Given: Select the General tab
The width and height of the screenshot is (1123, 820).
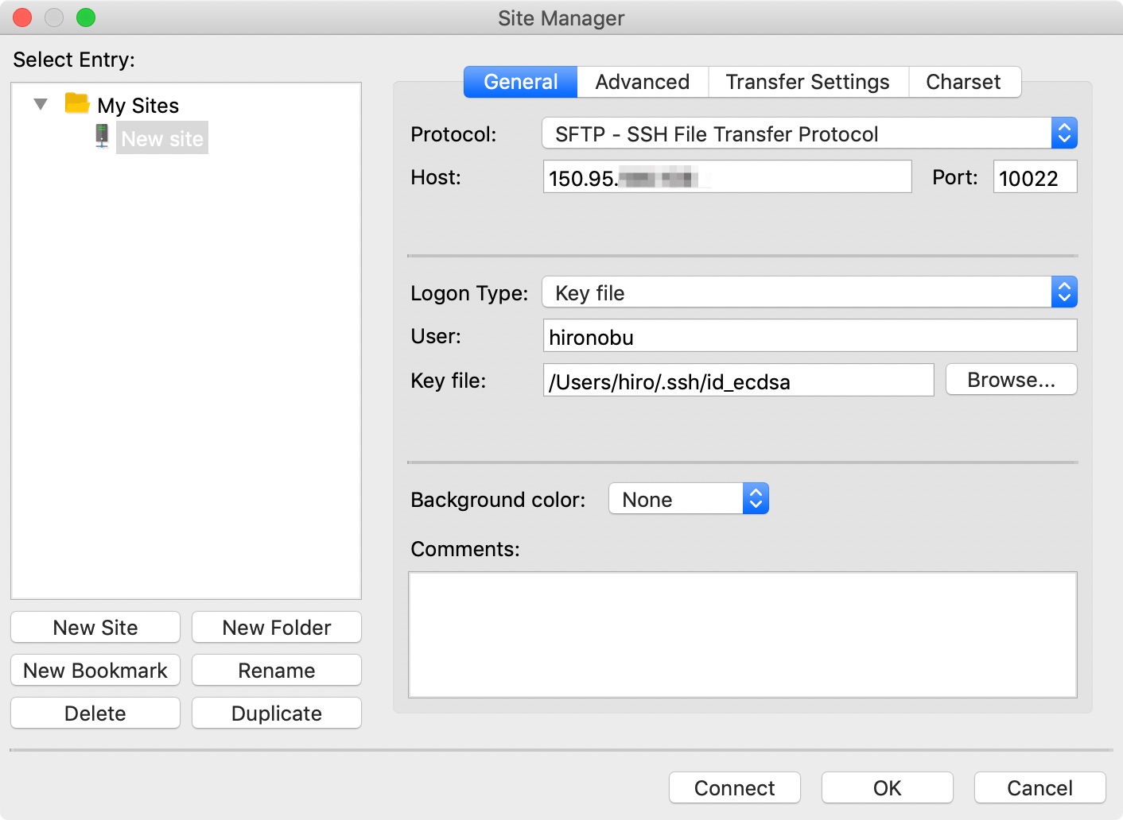Looking at the screenshot, I should 520,82.
